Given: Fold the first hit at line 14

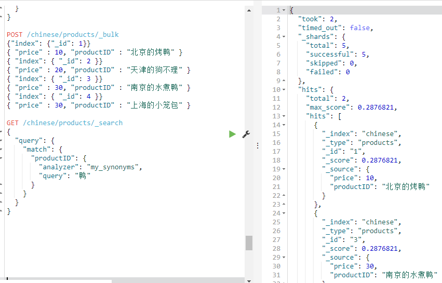Looking at the screenshot, I should coord(284,125).
